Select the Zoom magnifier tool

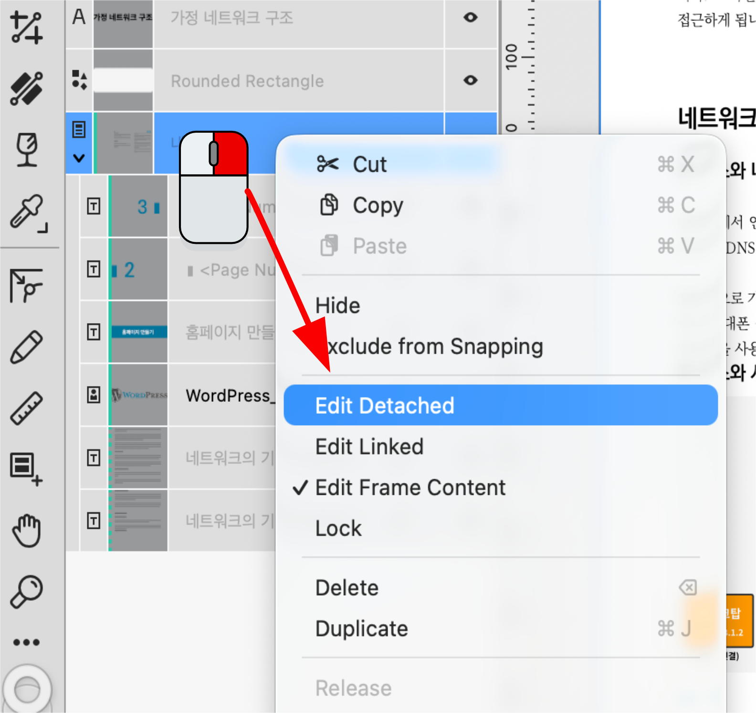[x=27, y=592]
